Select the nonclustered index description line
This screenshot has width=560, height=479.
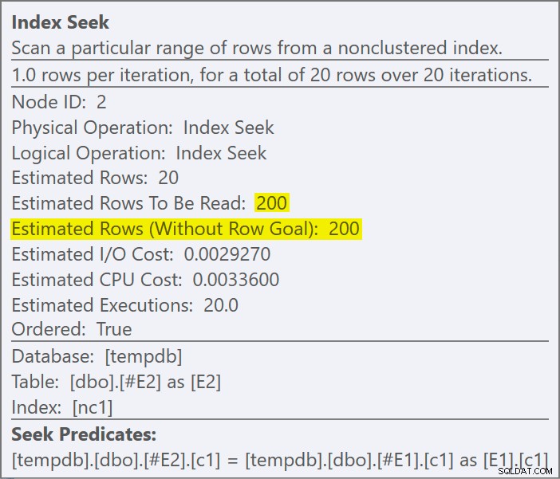pyautogui.click(x=257, y=48)
